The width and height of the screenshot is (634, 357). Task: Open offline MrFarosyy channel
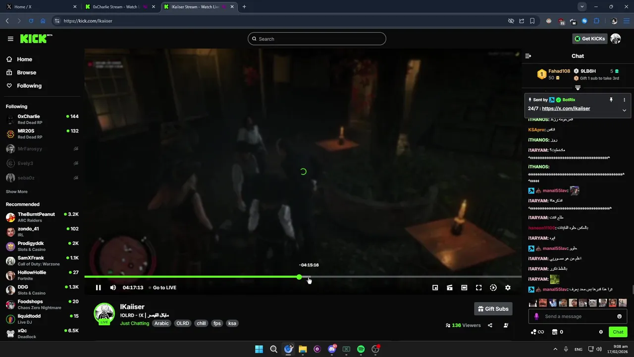[42, 149]
